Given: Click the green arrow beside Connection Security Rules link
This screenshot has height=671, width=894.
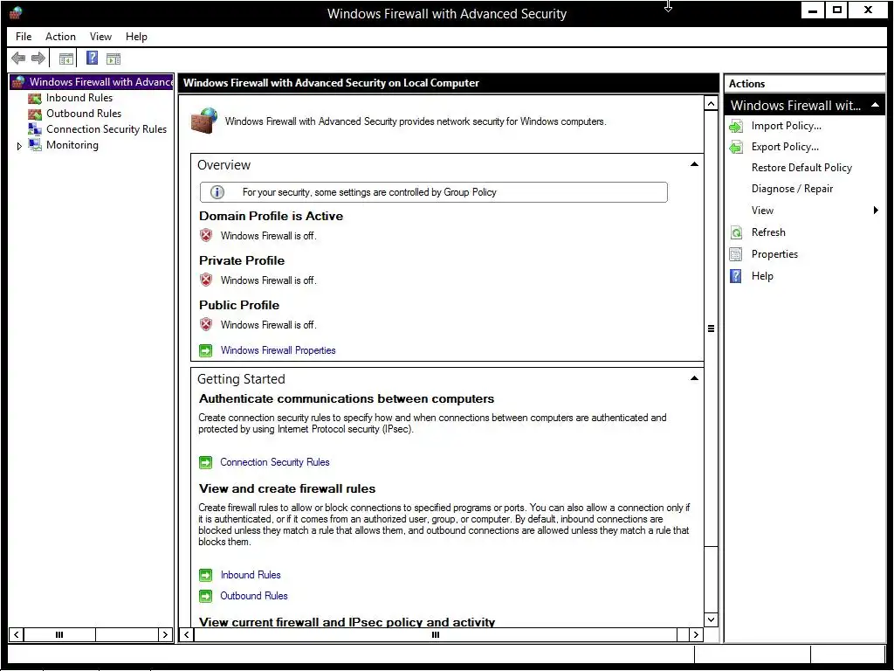Looking at the screenshot, I should click(206, 462).
